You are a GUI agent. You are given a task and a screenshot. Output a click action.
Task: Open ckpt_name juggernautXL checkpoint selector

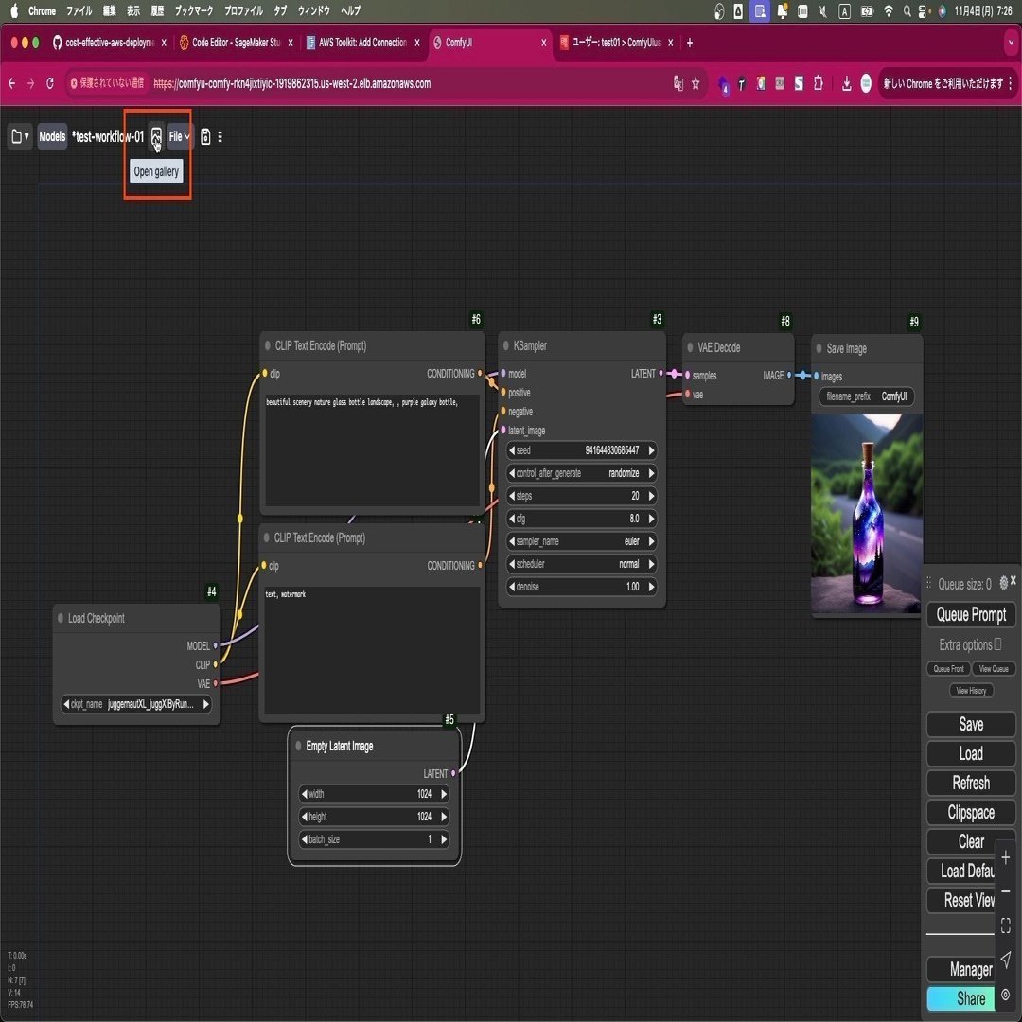point(136,704)
